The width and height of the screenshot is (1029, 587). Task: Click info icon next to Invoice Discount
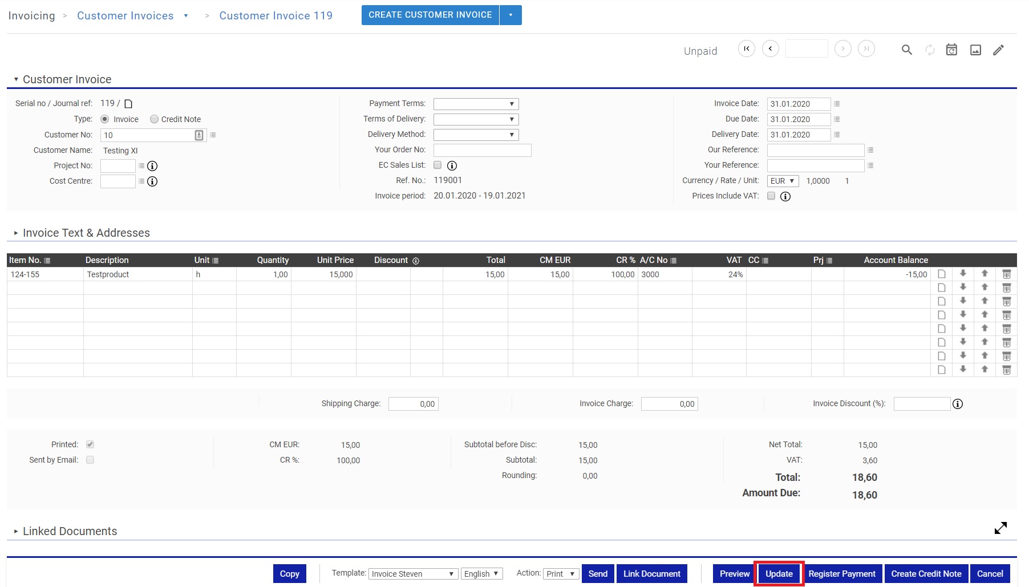tap(958, 404)
